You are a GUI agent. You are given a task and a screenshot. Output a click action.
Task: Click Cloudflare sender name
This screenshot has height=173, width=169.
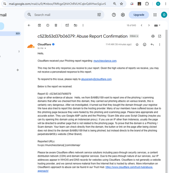point(44,44)
